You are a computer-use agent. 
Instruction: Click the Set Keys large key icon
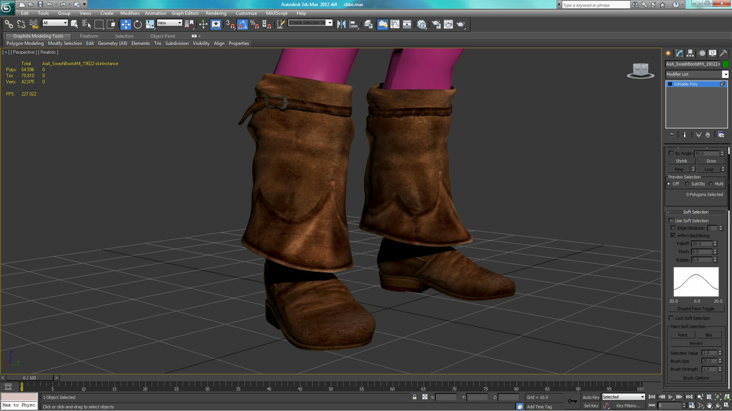pyautogui.click(x=572, y=401)
